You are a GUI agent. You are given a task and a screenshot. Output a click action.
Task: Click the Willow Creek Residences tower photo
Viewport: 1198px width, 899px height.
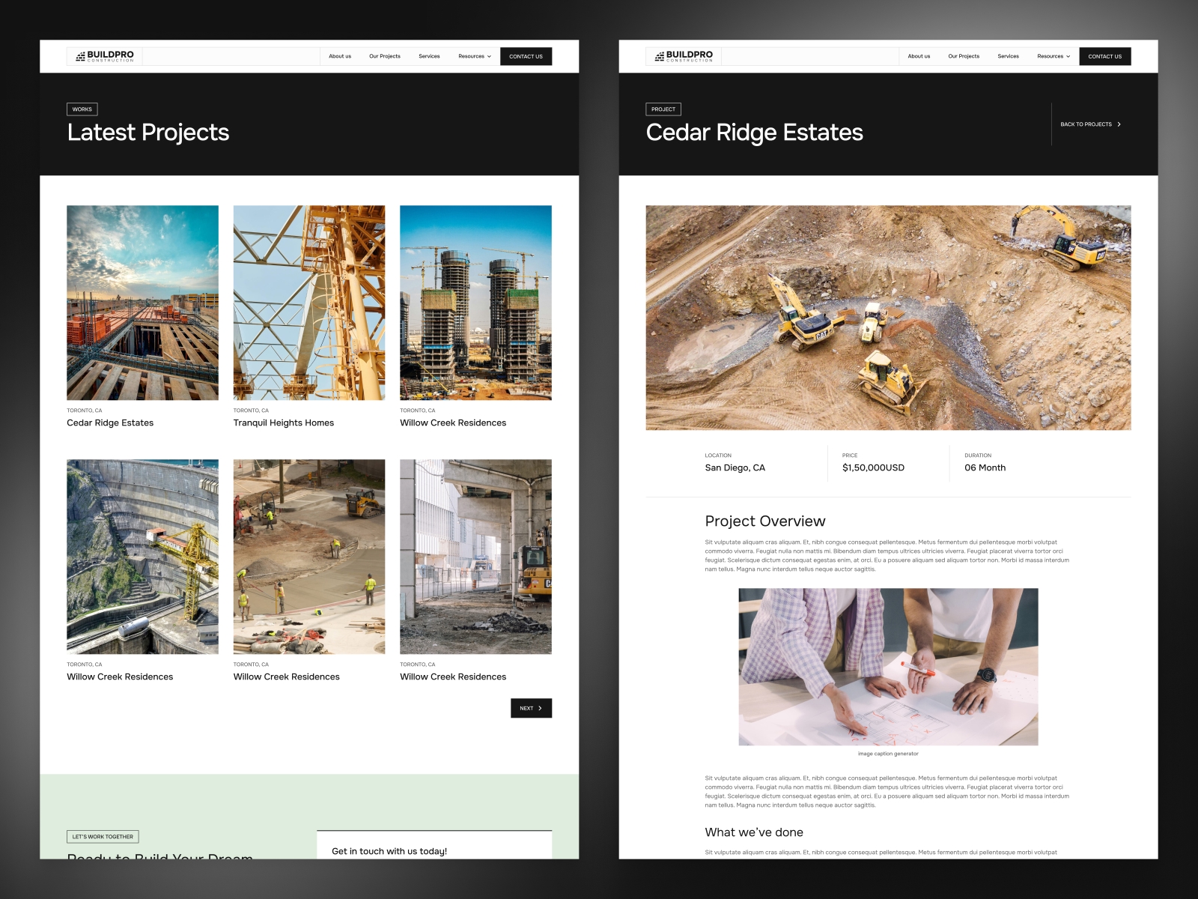coord(475,302)
